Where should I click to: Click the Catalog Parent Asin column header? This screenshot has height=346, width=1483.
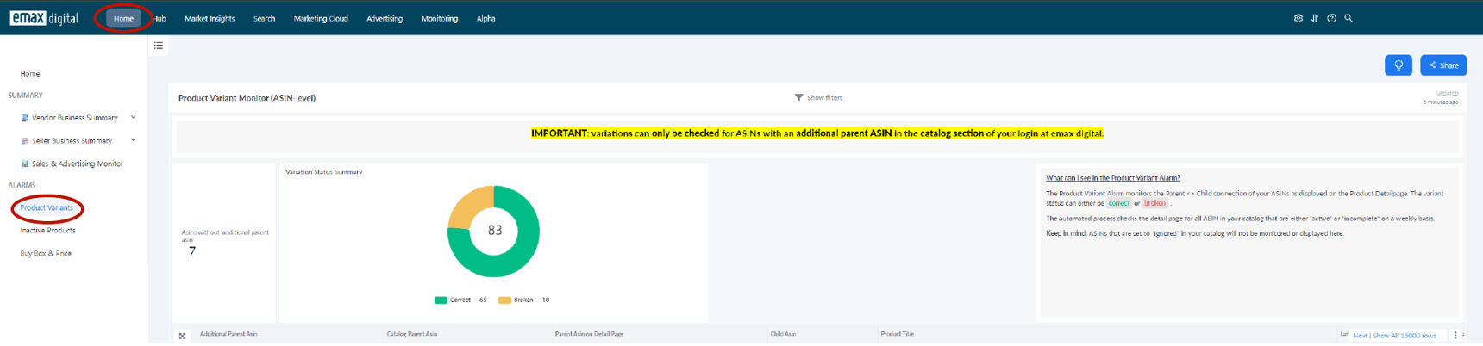pos(411,334)
